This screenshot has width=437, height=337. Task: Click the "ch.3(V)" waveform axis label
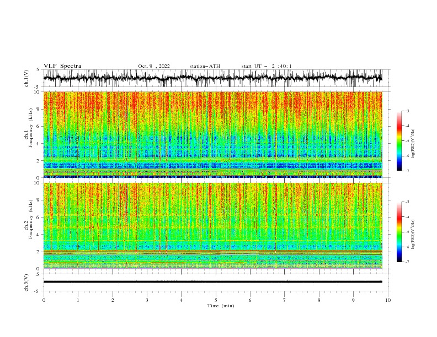point(26,282)
